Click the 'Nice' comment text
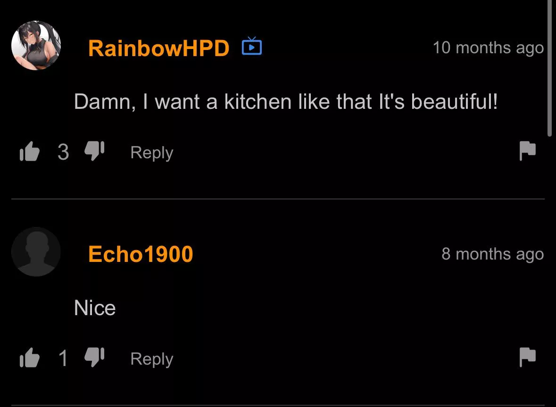The image size is (556, 407). click(95, 308)
